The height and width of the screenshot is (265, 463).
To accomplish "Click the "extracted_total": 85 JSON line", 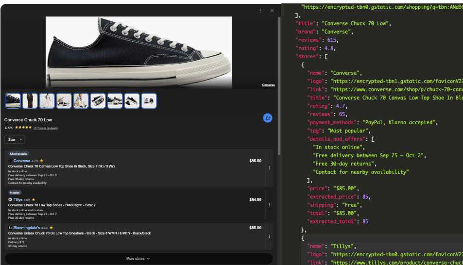I will [x=338, y=222].
